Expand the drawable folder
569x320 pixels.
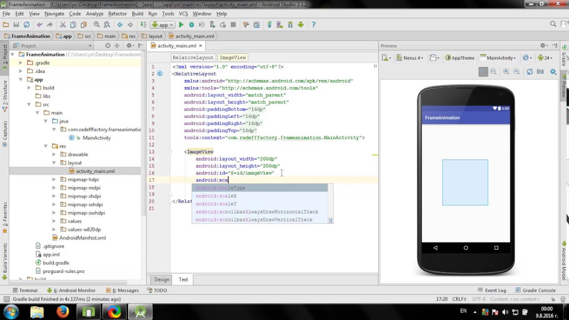(x=54, y=154)
